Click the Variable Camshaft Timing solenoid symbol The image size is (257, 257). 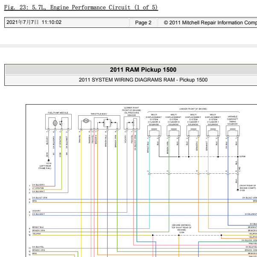233,131
